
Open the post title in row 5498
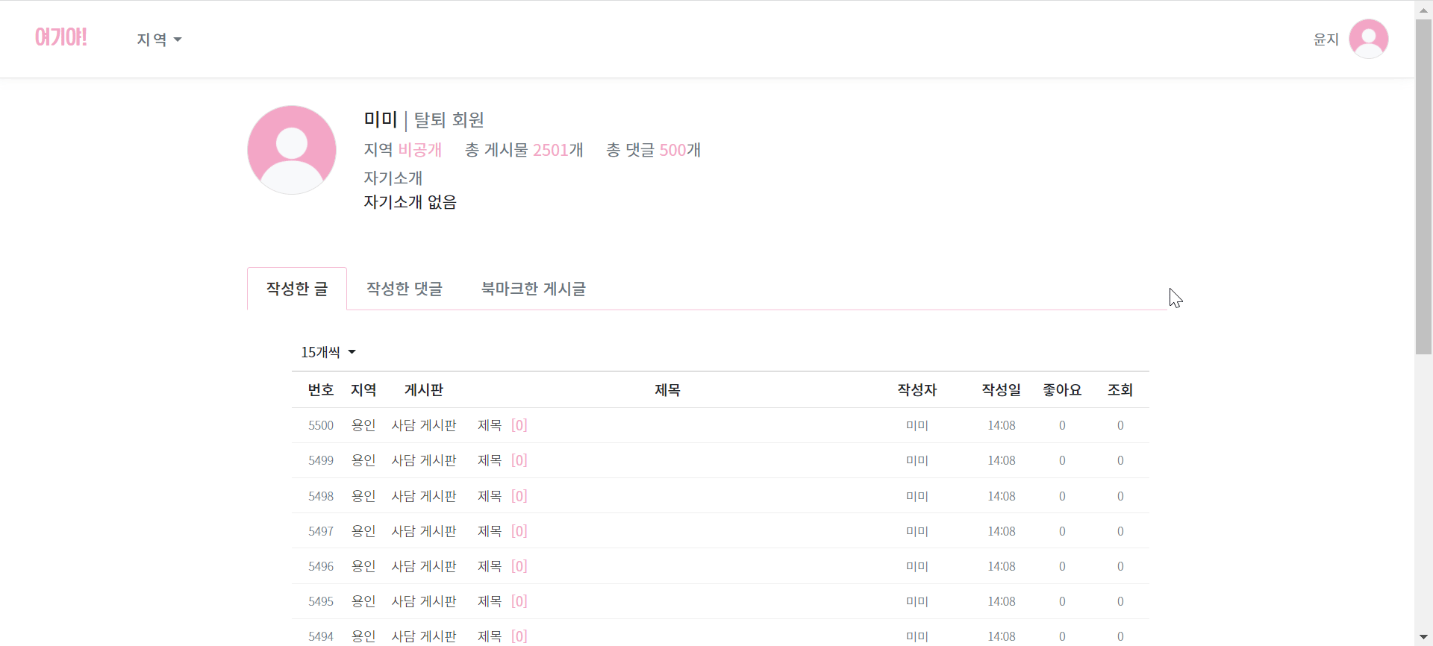tap(490, 496)
